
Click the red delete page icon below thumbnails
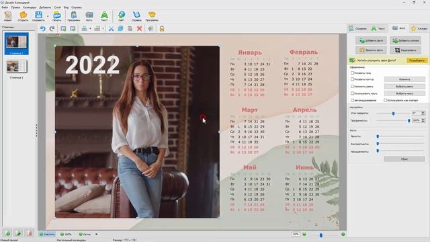30,233
